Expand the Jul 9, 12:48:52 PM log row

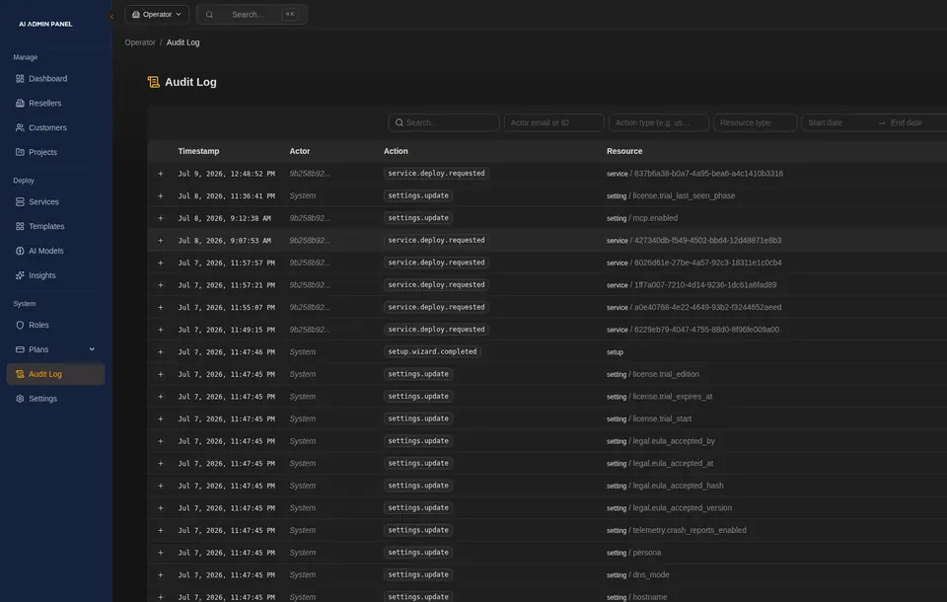point(161,174)
